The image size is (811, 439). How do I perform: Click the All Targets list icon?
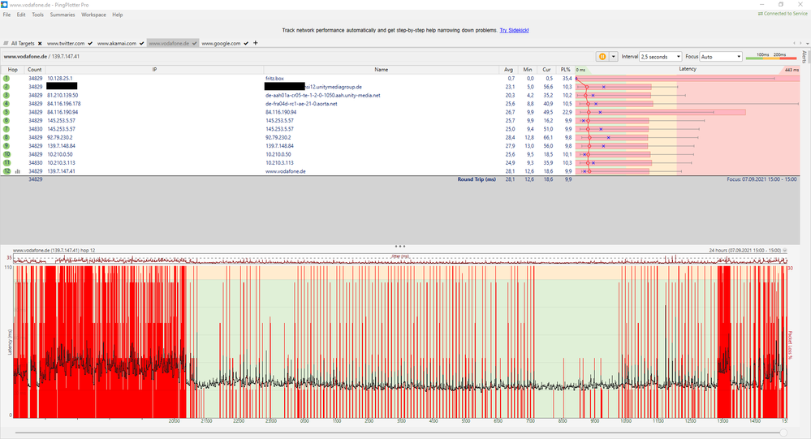[6, 44]
